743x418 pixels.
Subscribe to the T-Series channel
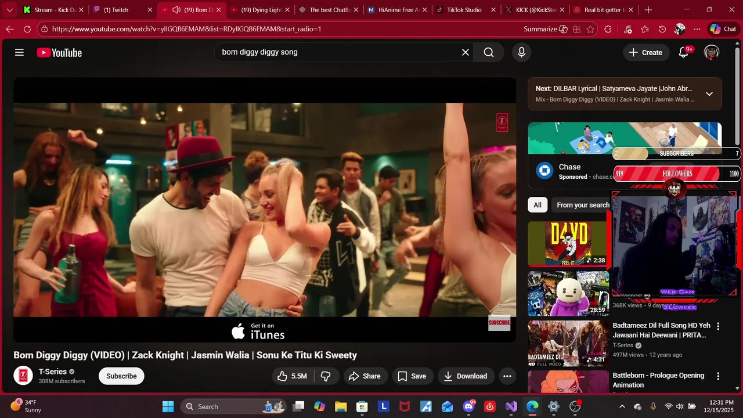(121, 376)
